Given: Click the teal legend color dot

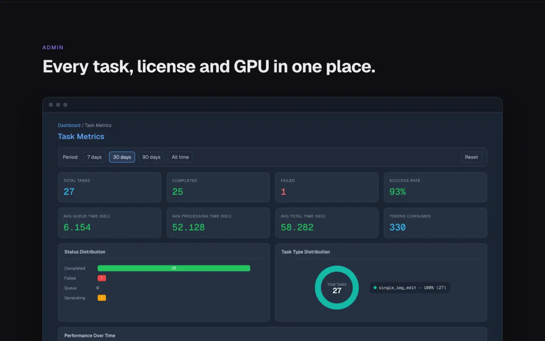Looking at the screenshot, I should point(375,288).
